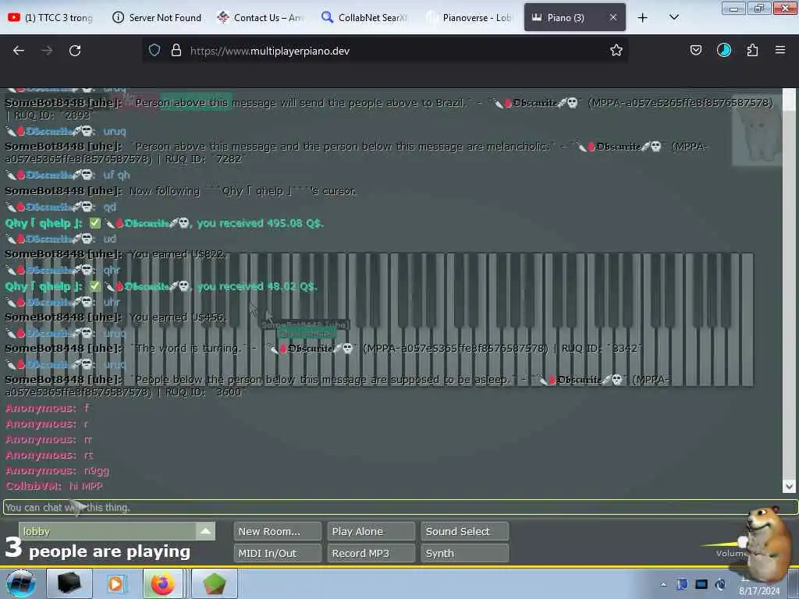Go back with the browser back arrow

[x=19, y=51]
